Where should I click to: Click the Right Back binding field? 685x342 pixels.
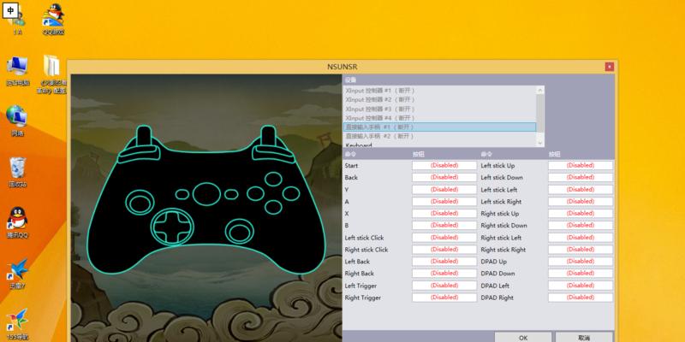[444, 273]
